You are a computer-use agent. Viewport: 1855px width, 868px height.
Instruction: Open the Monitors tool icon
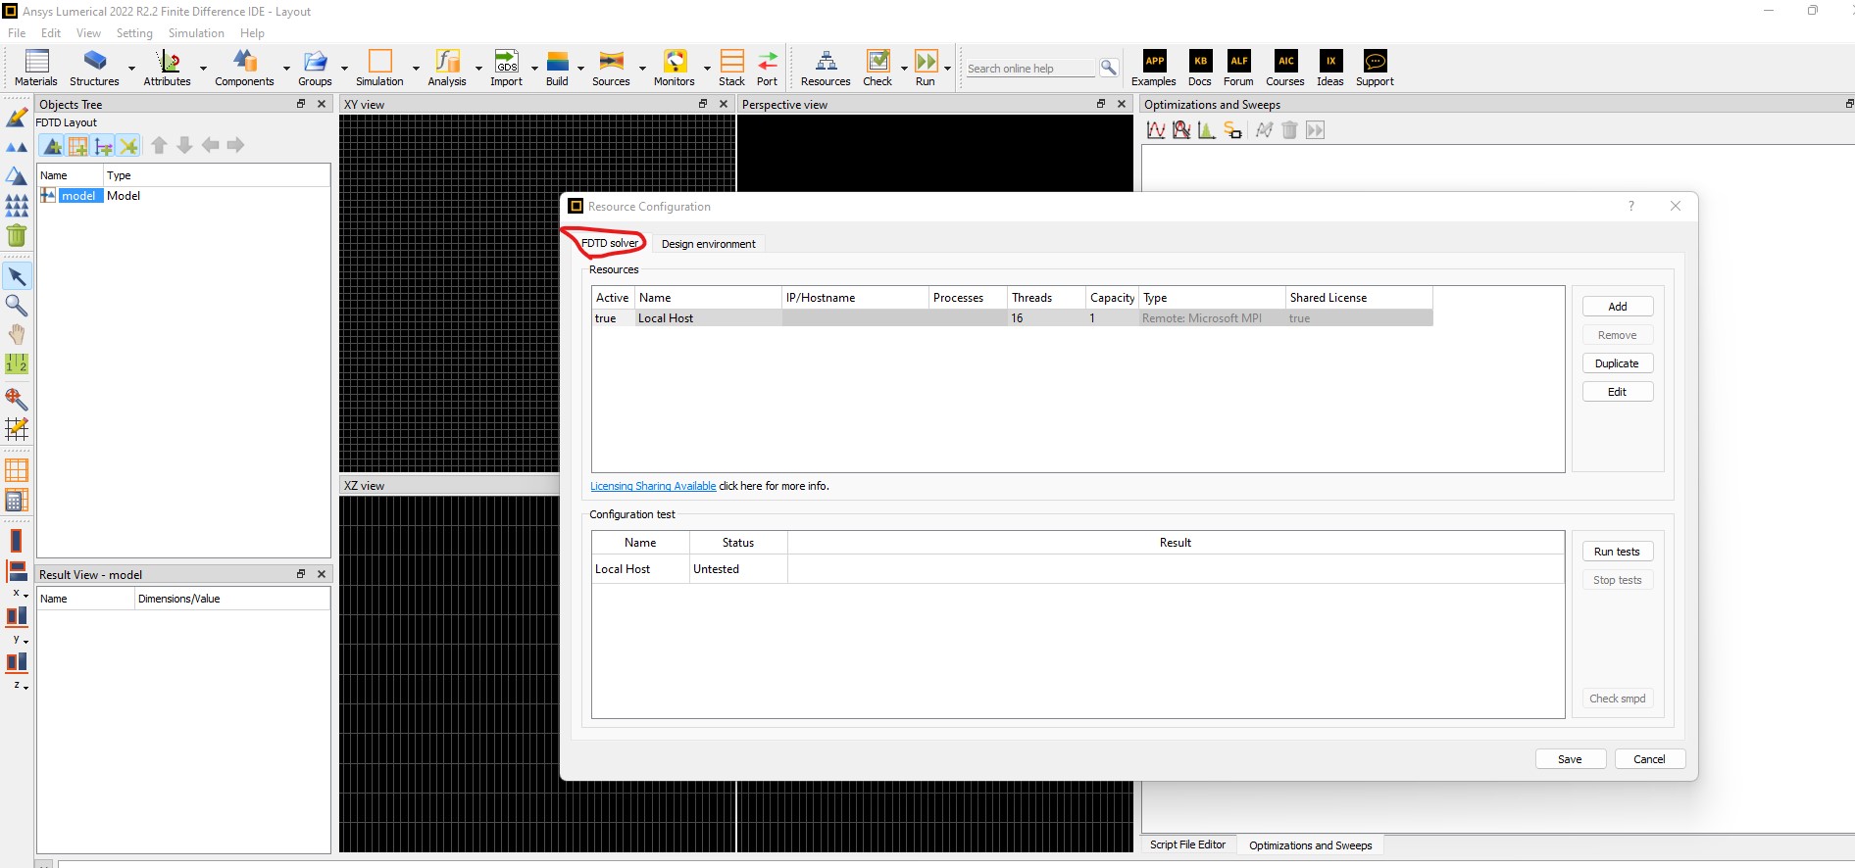tap(675, 63)
